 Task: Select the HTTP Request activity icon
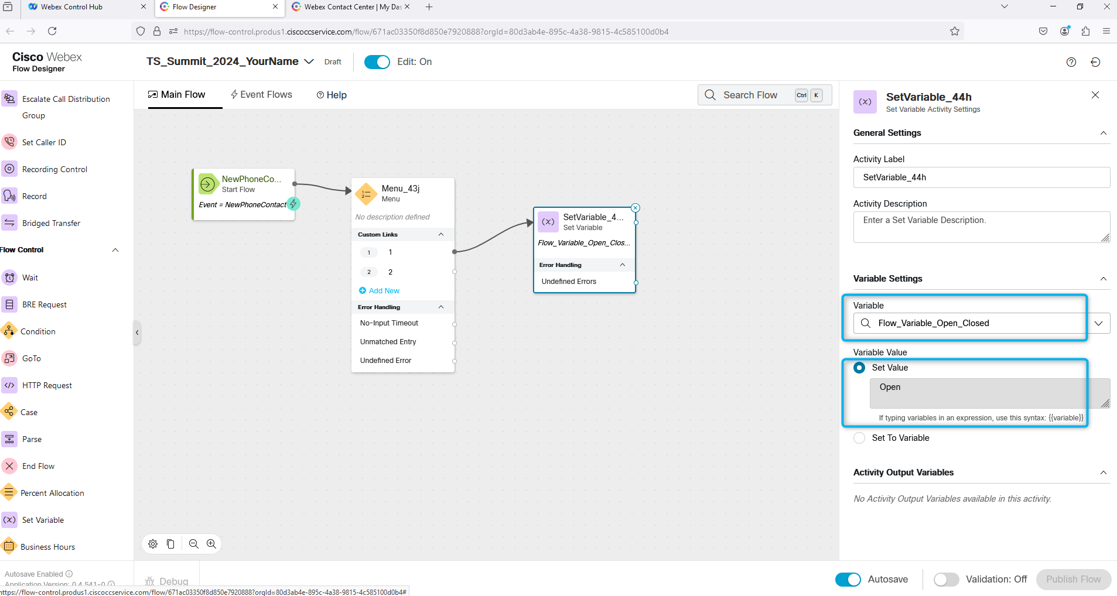tap(9, 385)
